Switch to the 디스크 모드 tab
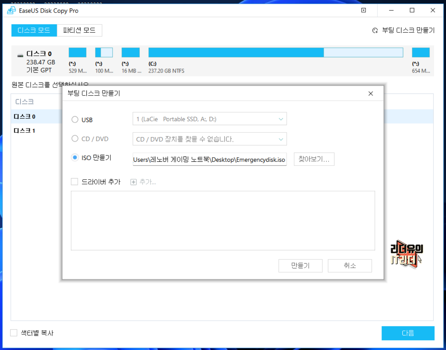 pyautogui.click(x=34, y=30)
